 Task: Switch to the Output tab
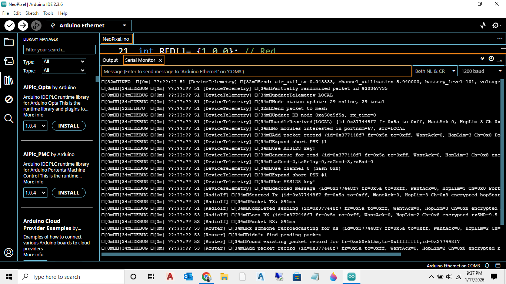click(x=110, y=60)
